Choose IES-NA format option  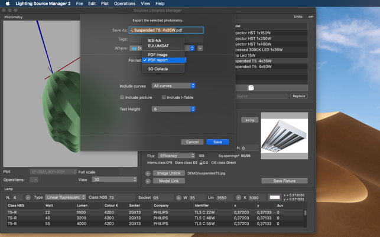click(163, 41)
